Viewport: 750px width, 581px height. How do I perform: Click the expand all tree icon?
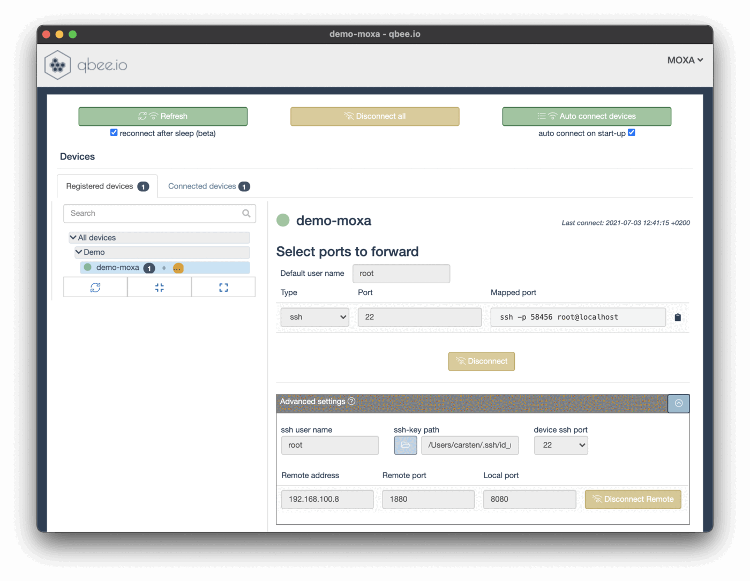223,288
